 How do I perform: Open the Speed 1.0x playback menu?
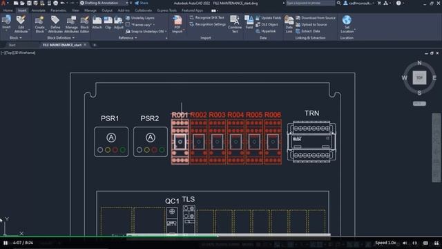pos(385,243)
